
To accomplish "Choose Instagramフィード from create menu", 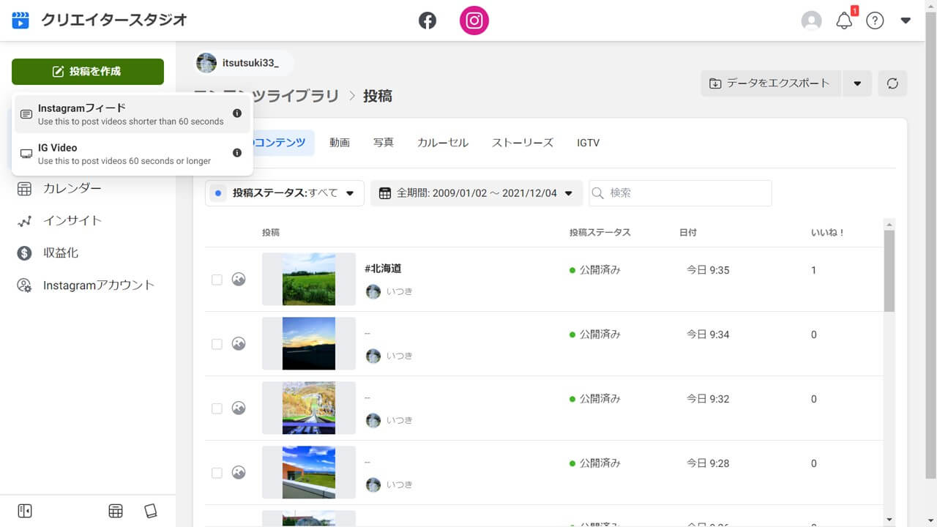I will tap(132, 114).
